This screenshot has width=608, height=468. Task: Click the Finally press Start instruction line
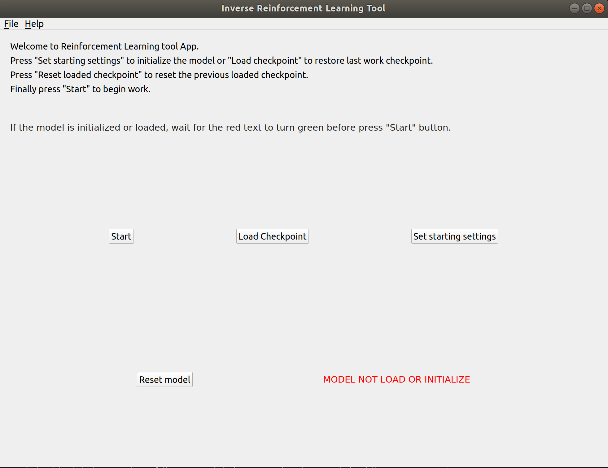point(80,89)
